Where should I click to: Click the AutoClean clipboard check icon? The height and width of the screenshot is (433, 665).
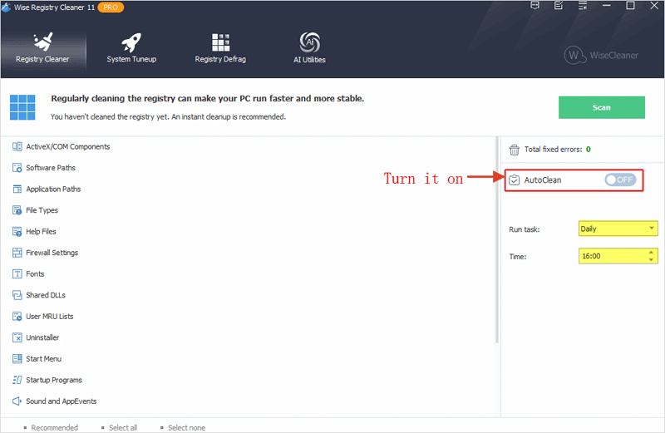[514, 180]
